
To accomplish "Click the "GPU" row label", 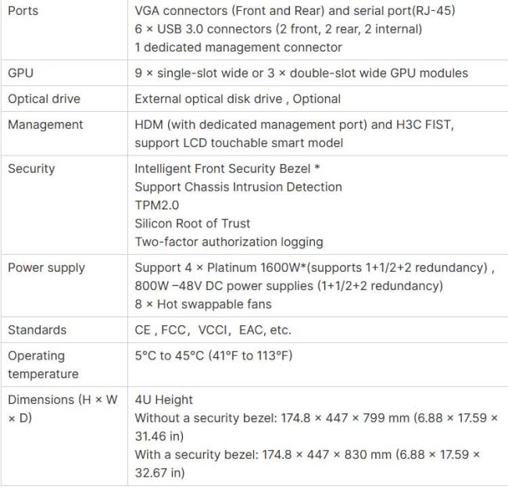I will pos(21,73).
